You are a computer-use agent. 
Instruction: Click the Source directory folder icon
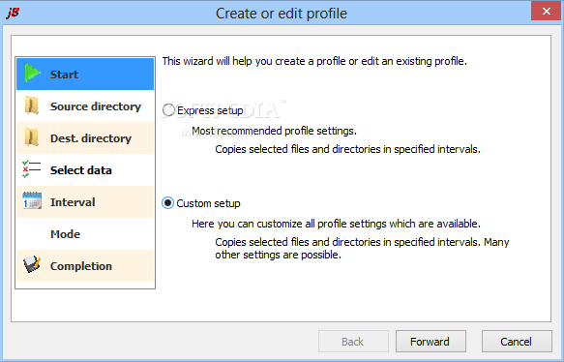point(32,106)
